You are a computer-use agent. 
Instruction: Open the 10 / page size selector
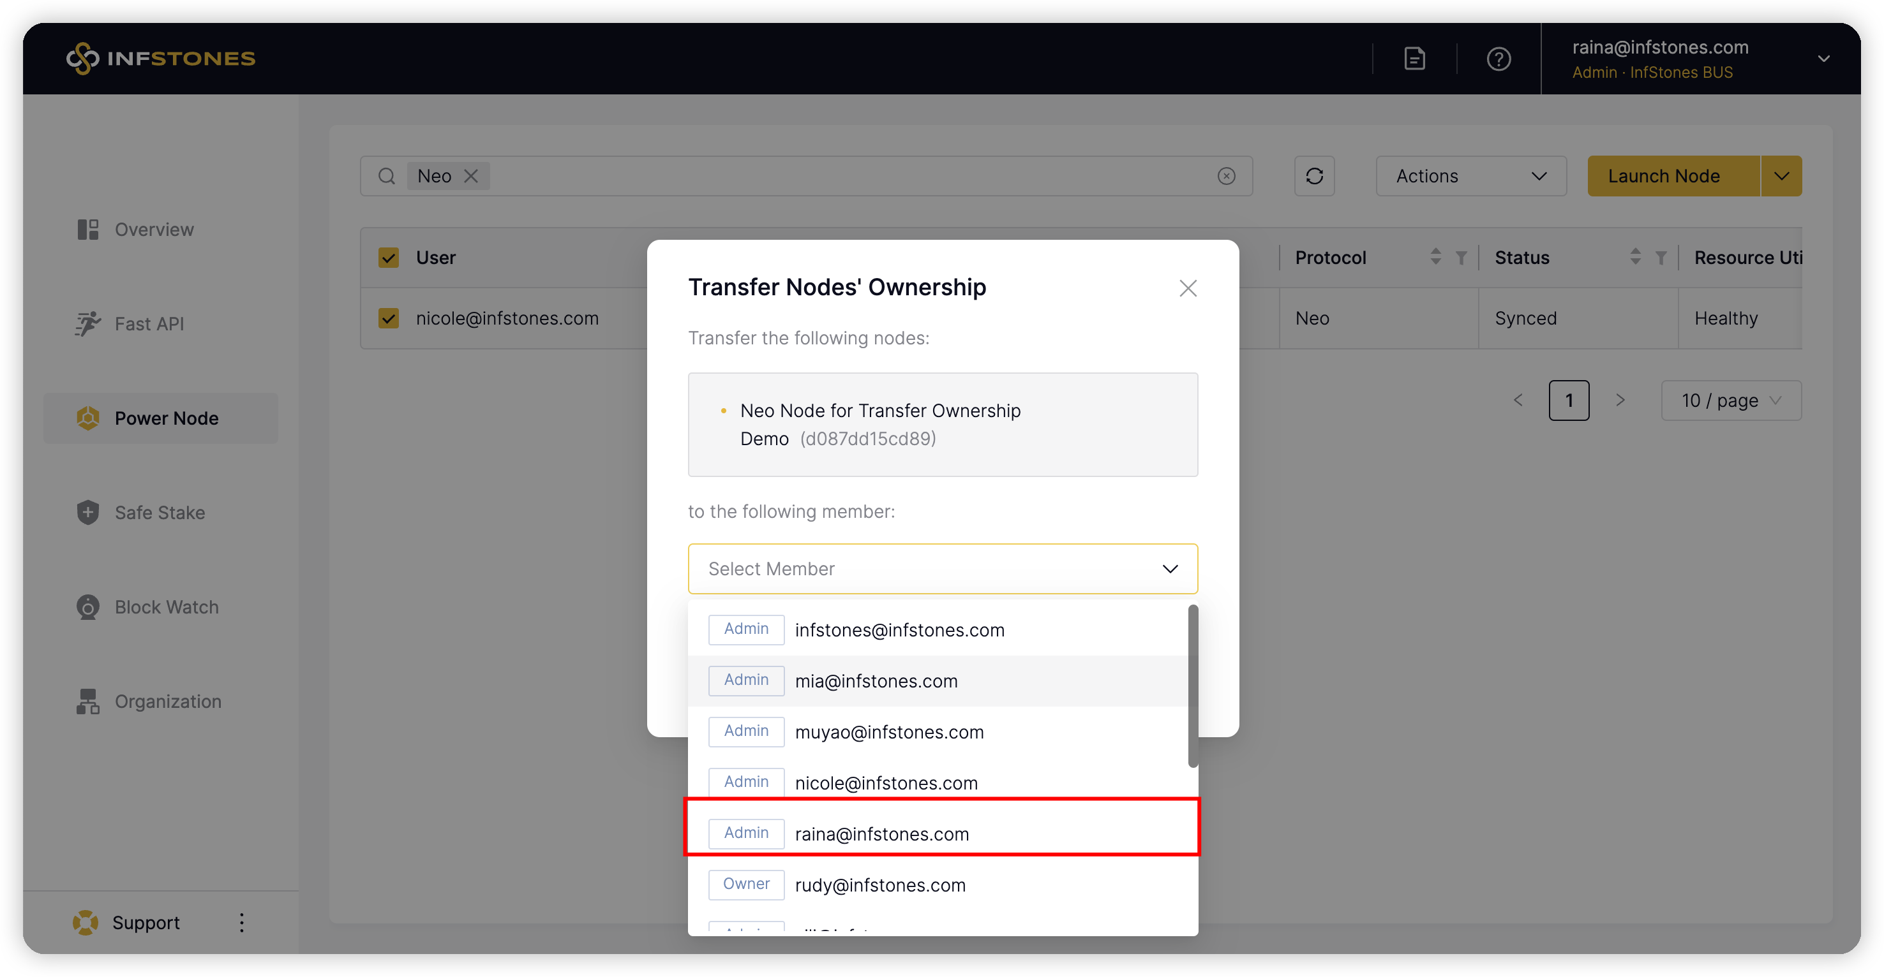pos(1730,400)
